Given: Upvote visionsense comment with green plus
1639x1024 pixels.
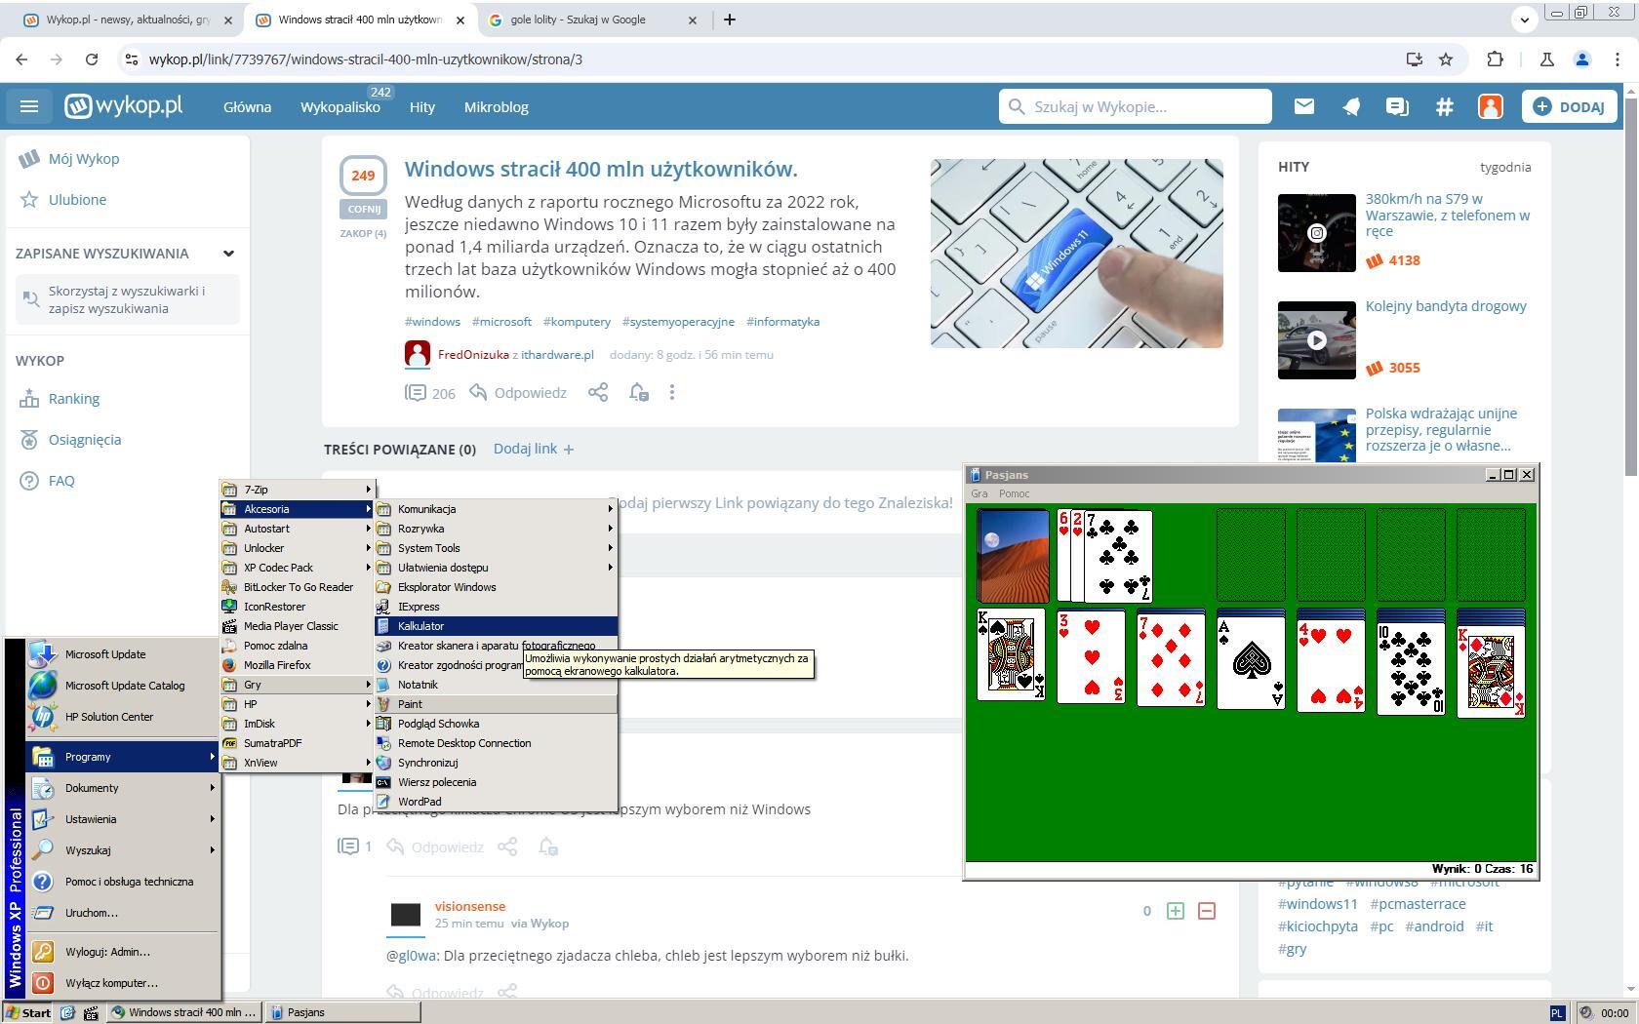Looking at the screenshot, I should (x=1175, y=911).
